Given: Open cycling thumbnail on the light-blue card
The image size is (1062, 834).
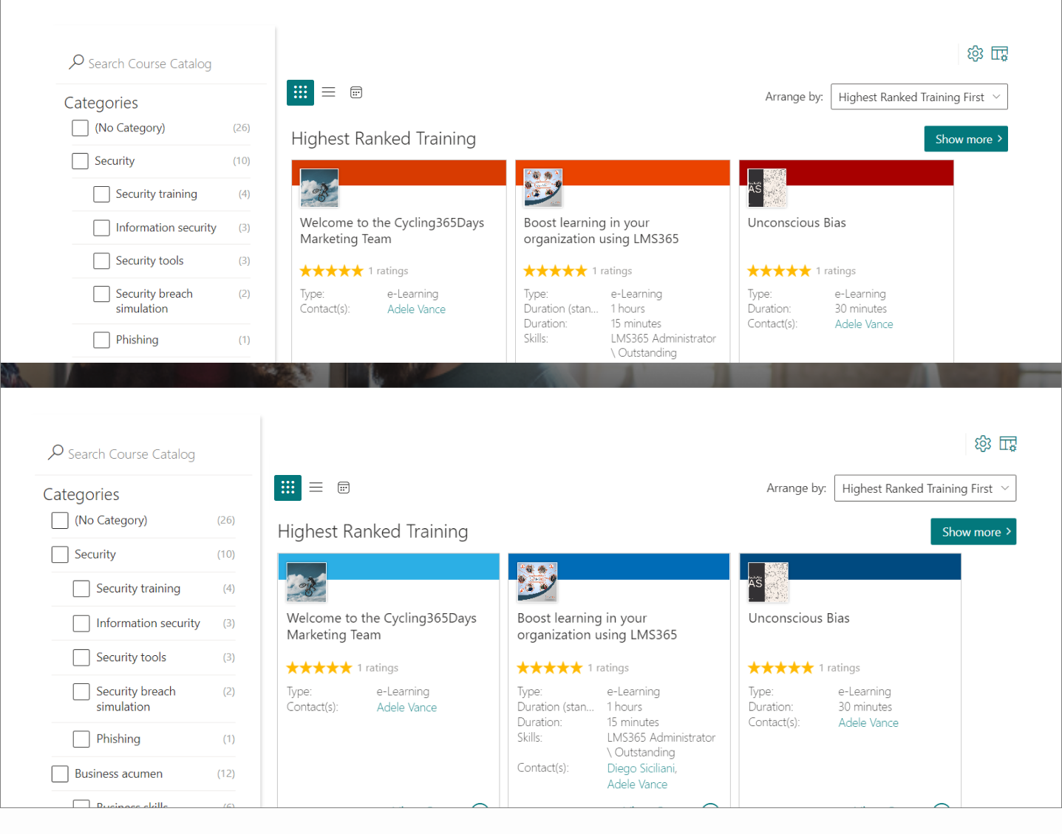Looking at the screenshot, I should point(307,582).
